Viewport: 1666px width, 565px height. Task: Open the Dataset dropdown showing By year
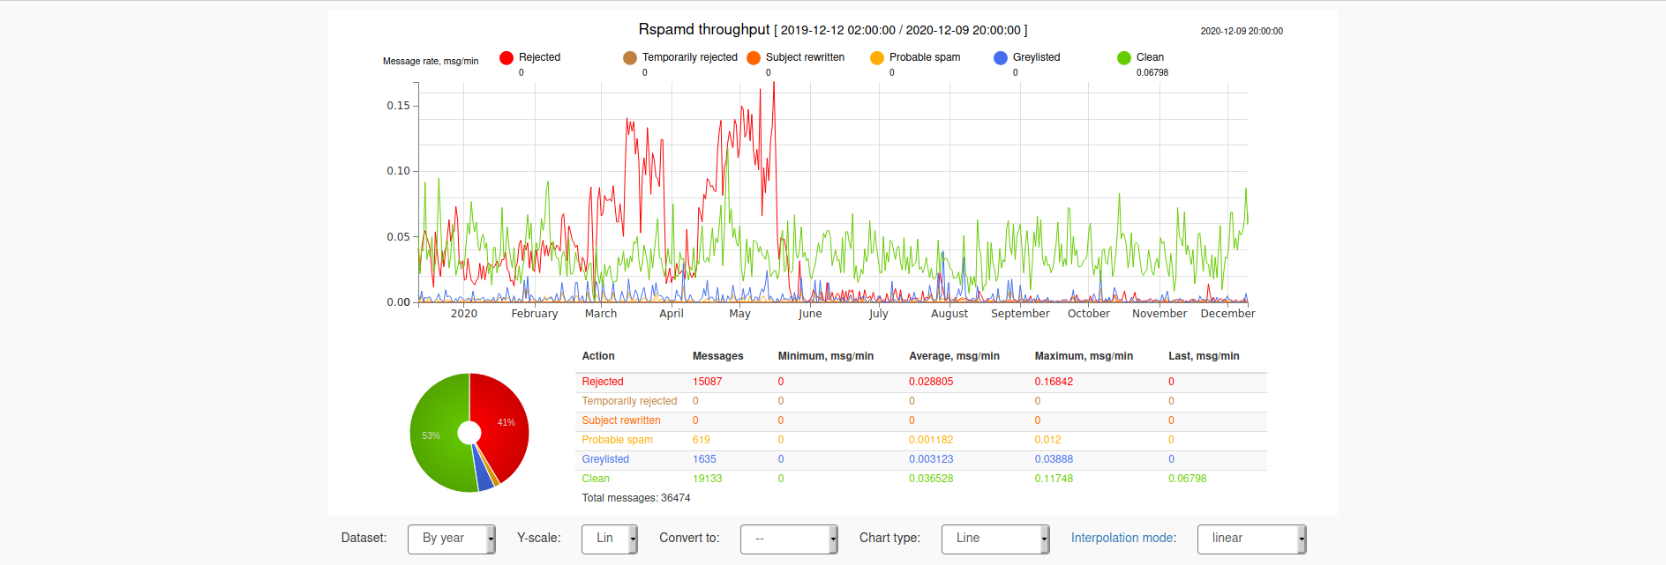(451, 539)
